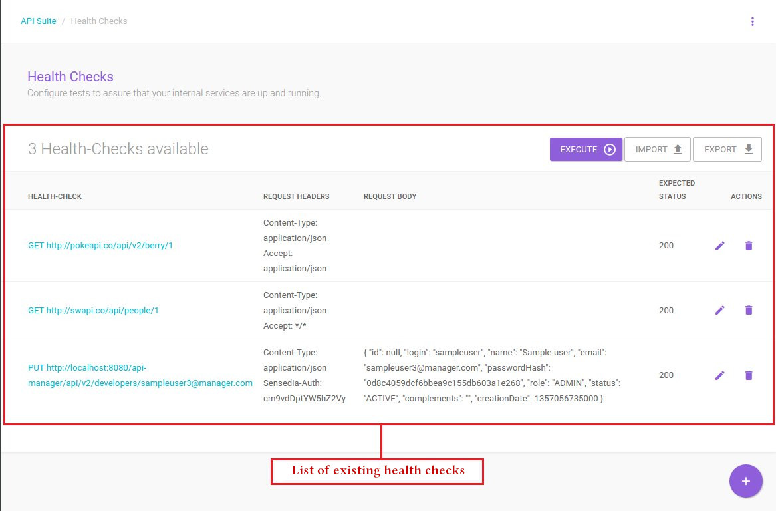Delete the localhost PUT health check
Viewport: 776px width, 511px height.
pyautogui.click(x=749, y=375)
